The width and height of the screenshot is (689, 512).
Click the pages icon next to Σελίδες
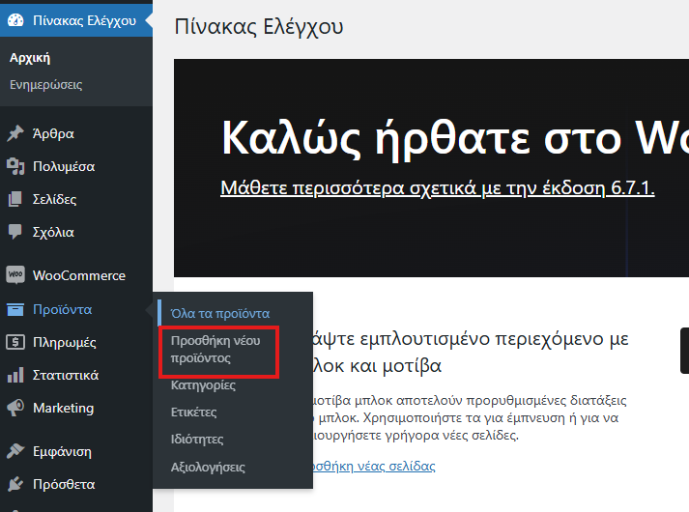pyautogui.click(x=14, y=199)
